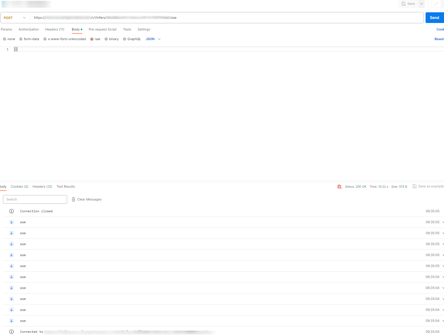Open the JSON format dropdown
This screenshot has width=444, height=336.
click(x=153, y=39)
